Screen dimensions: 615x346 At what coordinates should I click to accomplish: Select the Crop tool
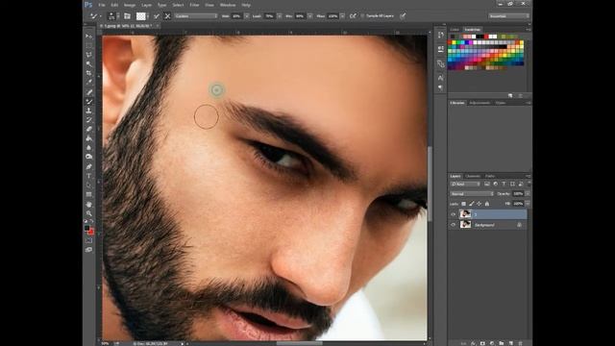89,73
